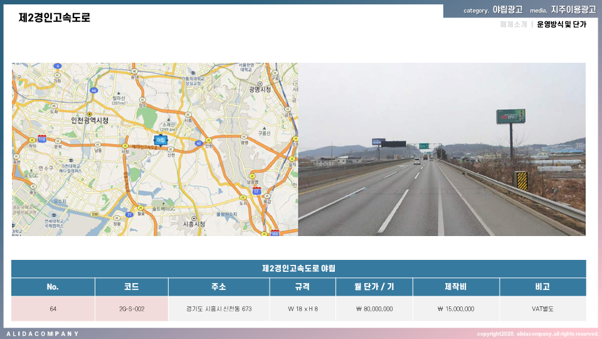Select the ₩ 80,000,000 monthly price cell
Screen dimensions: 602x339
(x=374, y=309)
